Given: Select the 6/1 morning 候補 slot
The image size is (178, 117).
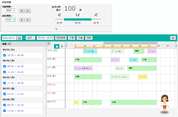Looking at the screenshot, I should 88,60.
